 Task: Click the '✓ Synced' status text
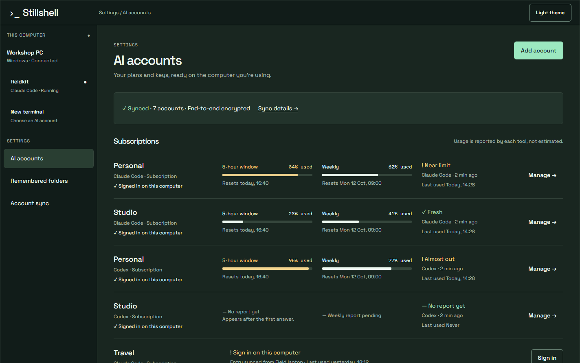135,109
